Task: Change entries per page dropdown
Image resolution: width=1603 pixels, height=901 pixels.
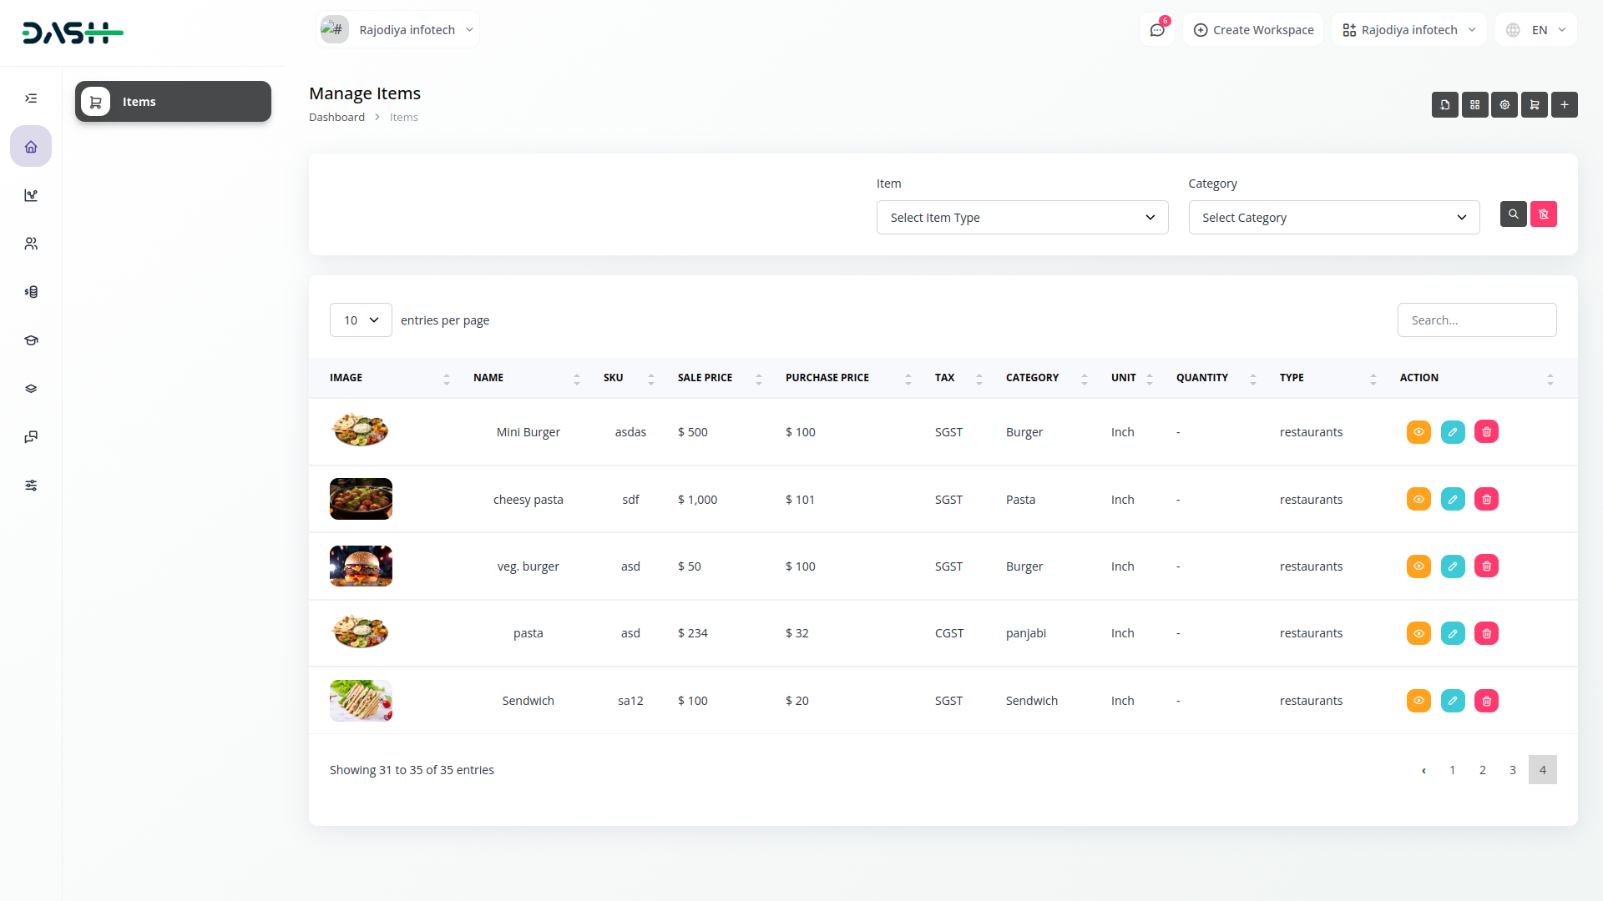Action: pos(361,320)
